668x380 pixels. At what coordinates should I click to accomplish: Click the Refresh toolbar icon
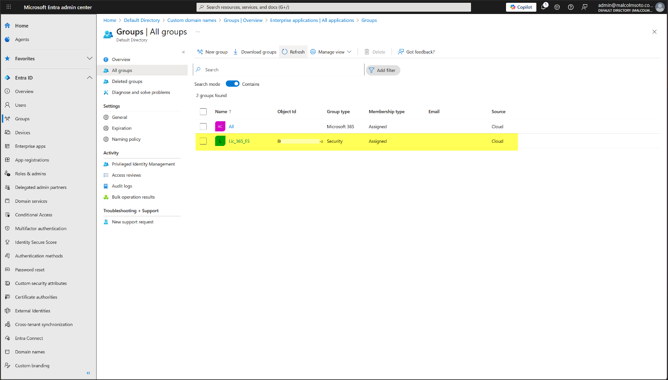click(x=293, y=52)
